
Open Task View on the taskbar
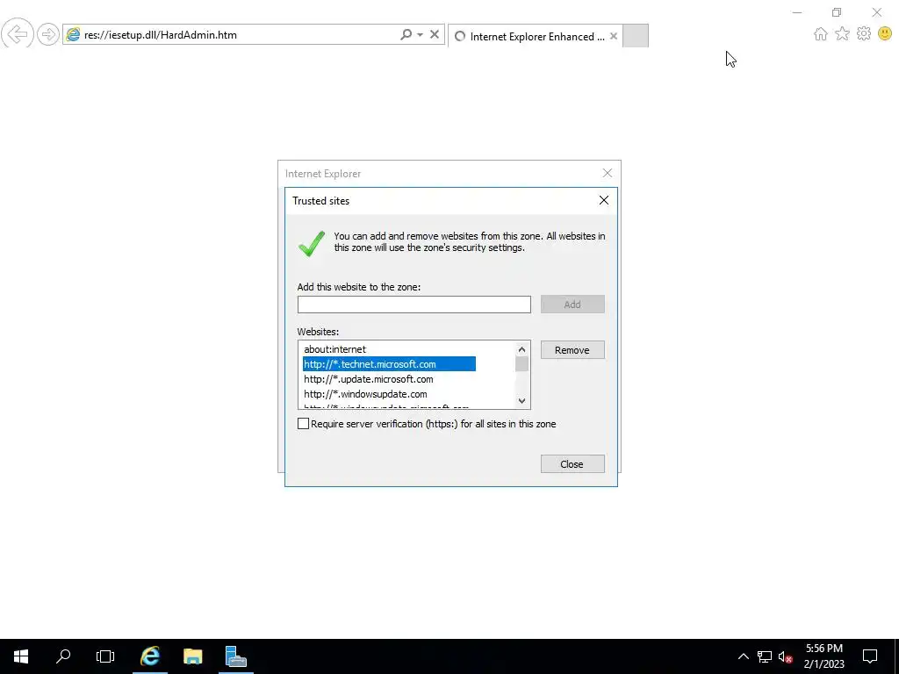pyautogui.click(x=105, y=656)
